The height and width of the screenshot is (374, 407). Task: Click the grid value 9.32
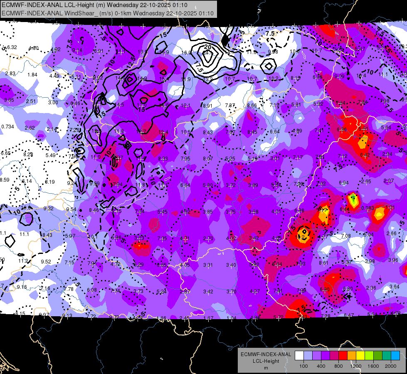click(x=49, y=209)
